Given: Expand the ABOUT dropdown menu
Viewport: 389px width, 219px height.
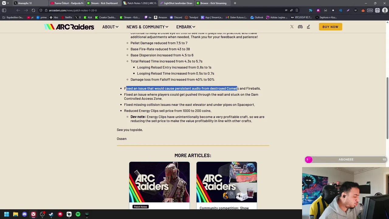Looking at the screenshot, I should coord(110,27).
